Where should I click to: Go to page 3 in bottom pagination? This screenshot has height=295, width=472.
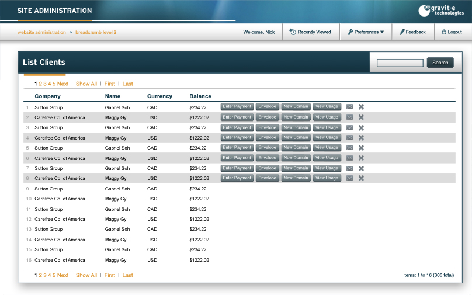45,275
